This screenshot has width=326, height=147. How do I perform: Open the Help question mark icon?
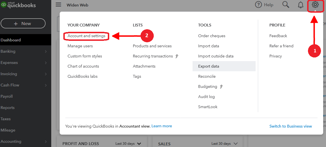point(258,5)
